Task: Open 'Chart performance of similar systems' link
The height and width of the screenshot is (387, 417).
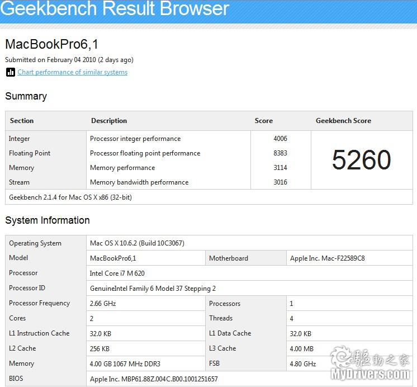Action: [72, 72]
